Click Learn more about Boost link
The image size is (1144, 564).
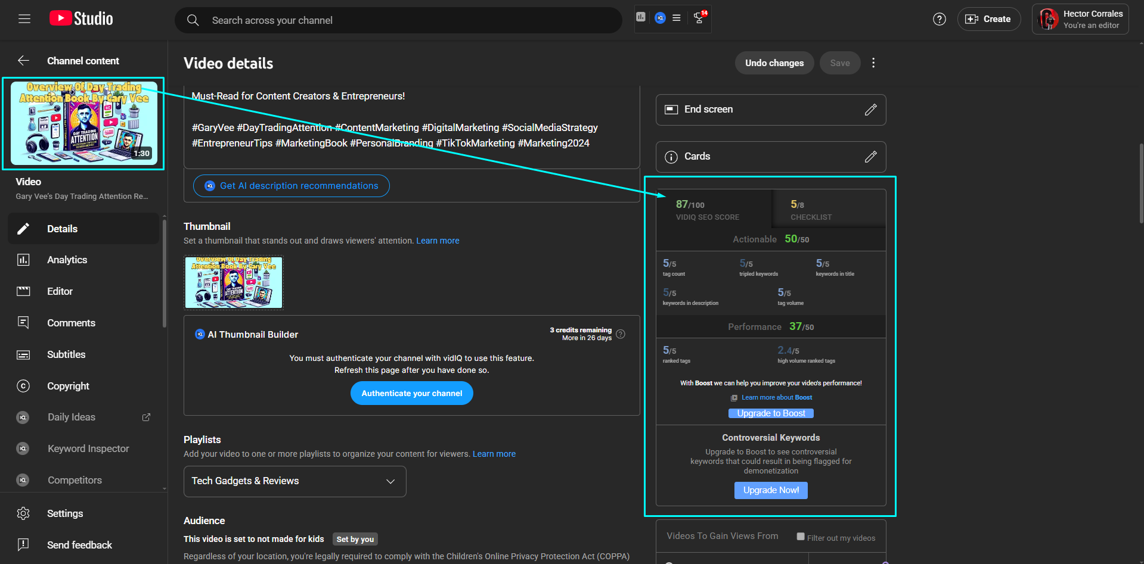point(777,398)
